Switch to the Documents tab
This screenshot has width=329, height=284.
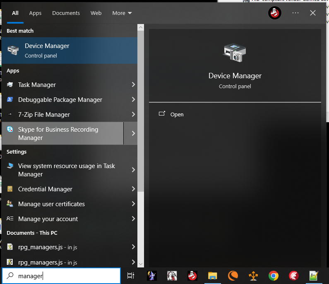[x=66, y=13]
